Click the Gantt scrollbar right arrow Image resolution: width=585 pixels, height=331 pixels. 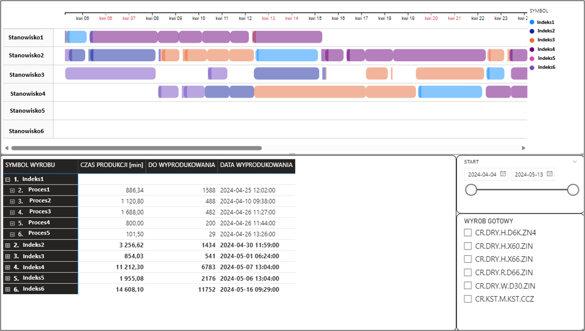point(524,148)
